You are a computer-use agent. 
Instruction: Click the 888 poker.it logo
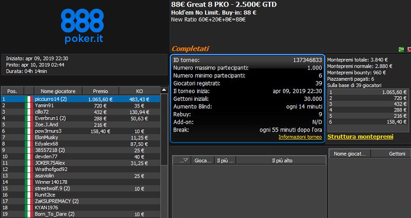(84, 26)
